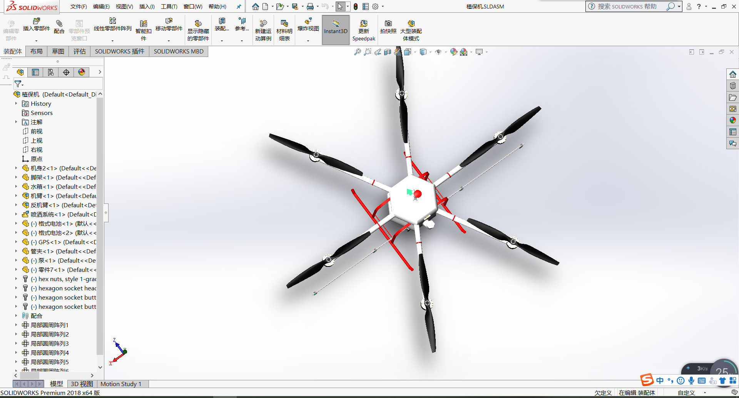The width and height of the screenshot is (739, 398).
Task: Switch to the 3D 视图 bottom tab
Action: (x=82, y=384)
